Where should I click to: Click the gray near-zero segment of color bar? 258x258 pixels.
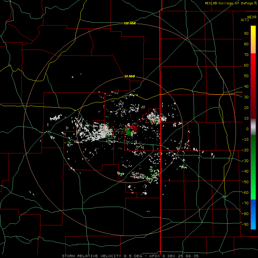pos(253,127)
